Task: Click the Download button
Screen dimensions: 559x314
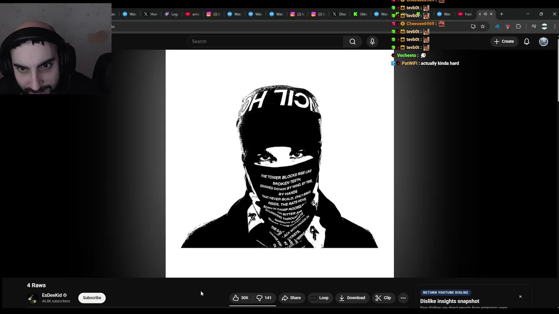Action: 352,298
